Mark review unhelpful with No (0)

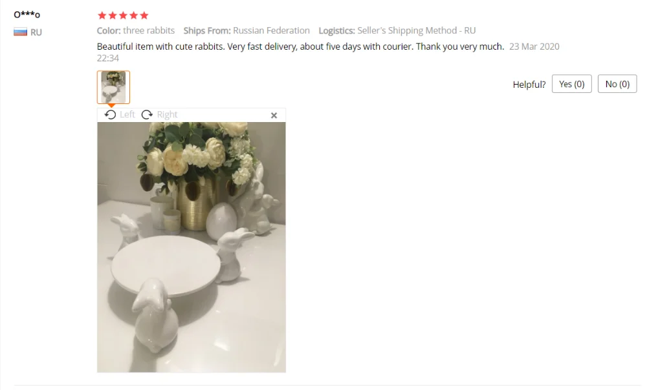point(617,84)
